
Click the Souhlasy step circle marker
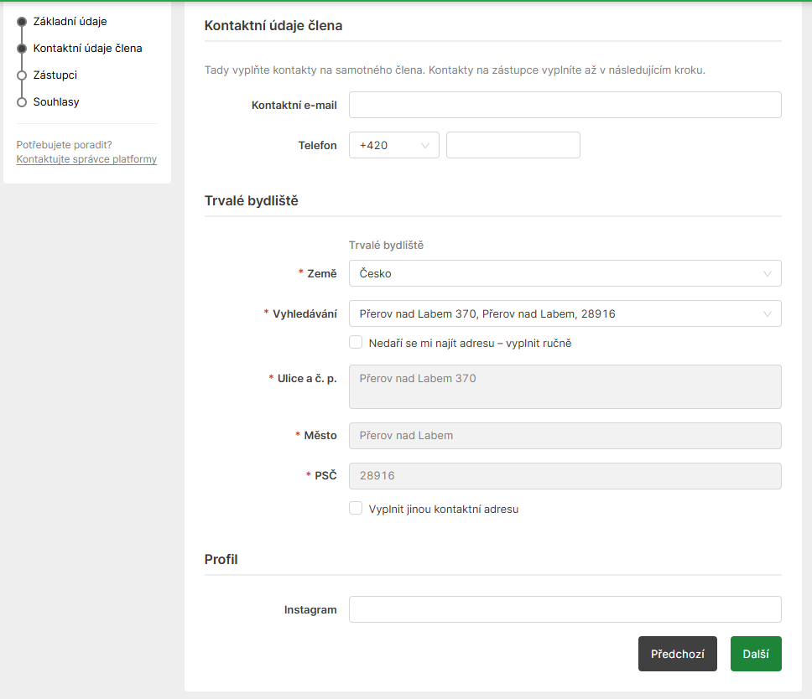click(x=22, y=102)
